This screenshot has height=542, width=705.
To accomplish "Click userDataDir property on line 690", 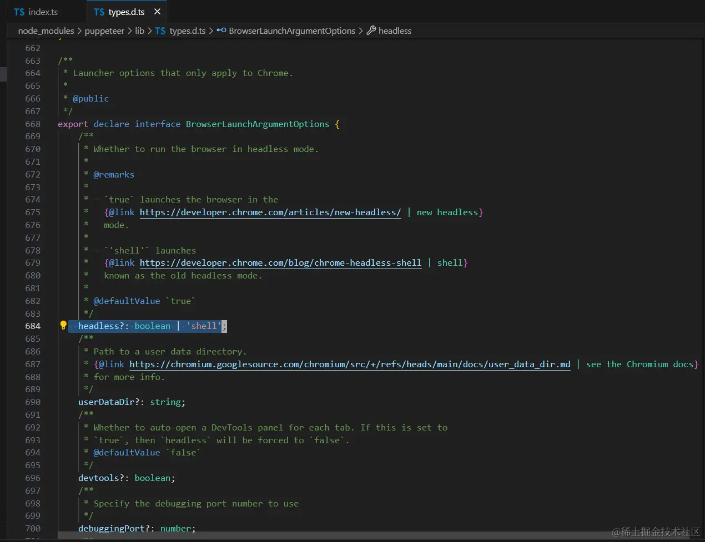I will pyautogui.click(x=106, y=402).
